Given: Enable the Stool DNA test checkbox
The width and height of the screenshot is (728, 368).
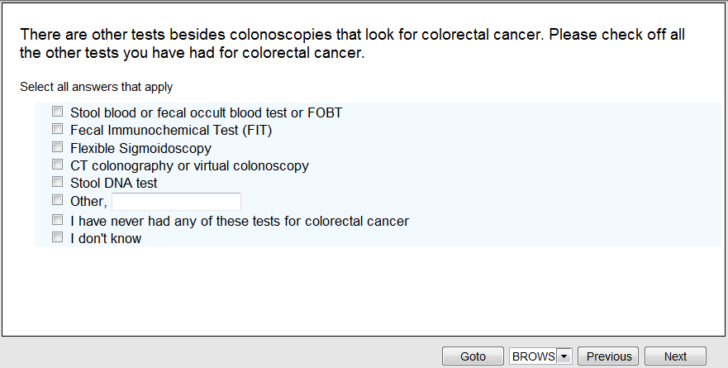Looking at the screenshot, I should (x=57, y=183).
